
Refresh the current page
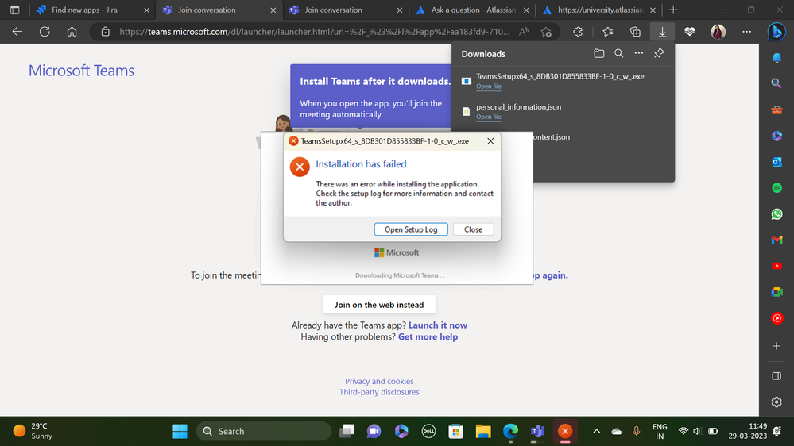[45, 32]
